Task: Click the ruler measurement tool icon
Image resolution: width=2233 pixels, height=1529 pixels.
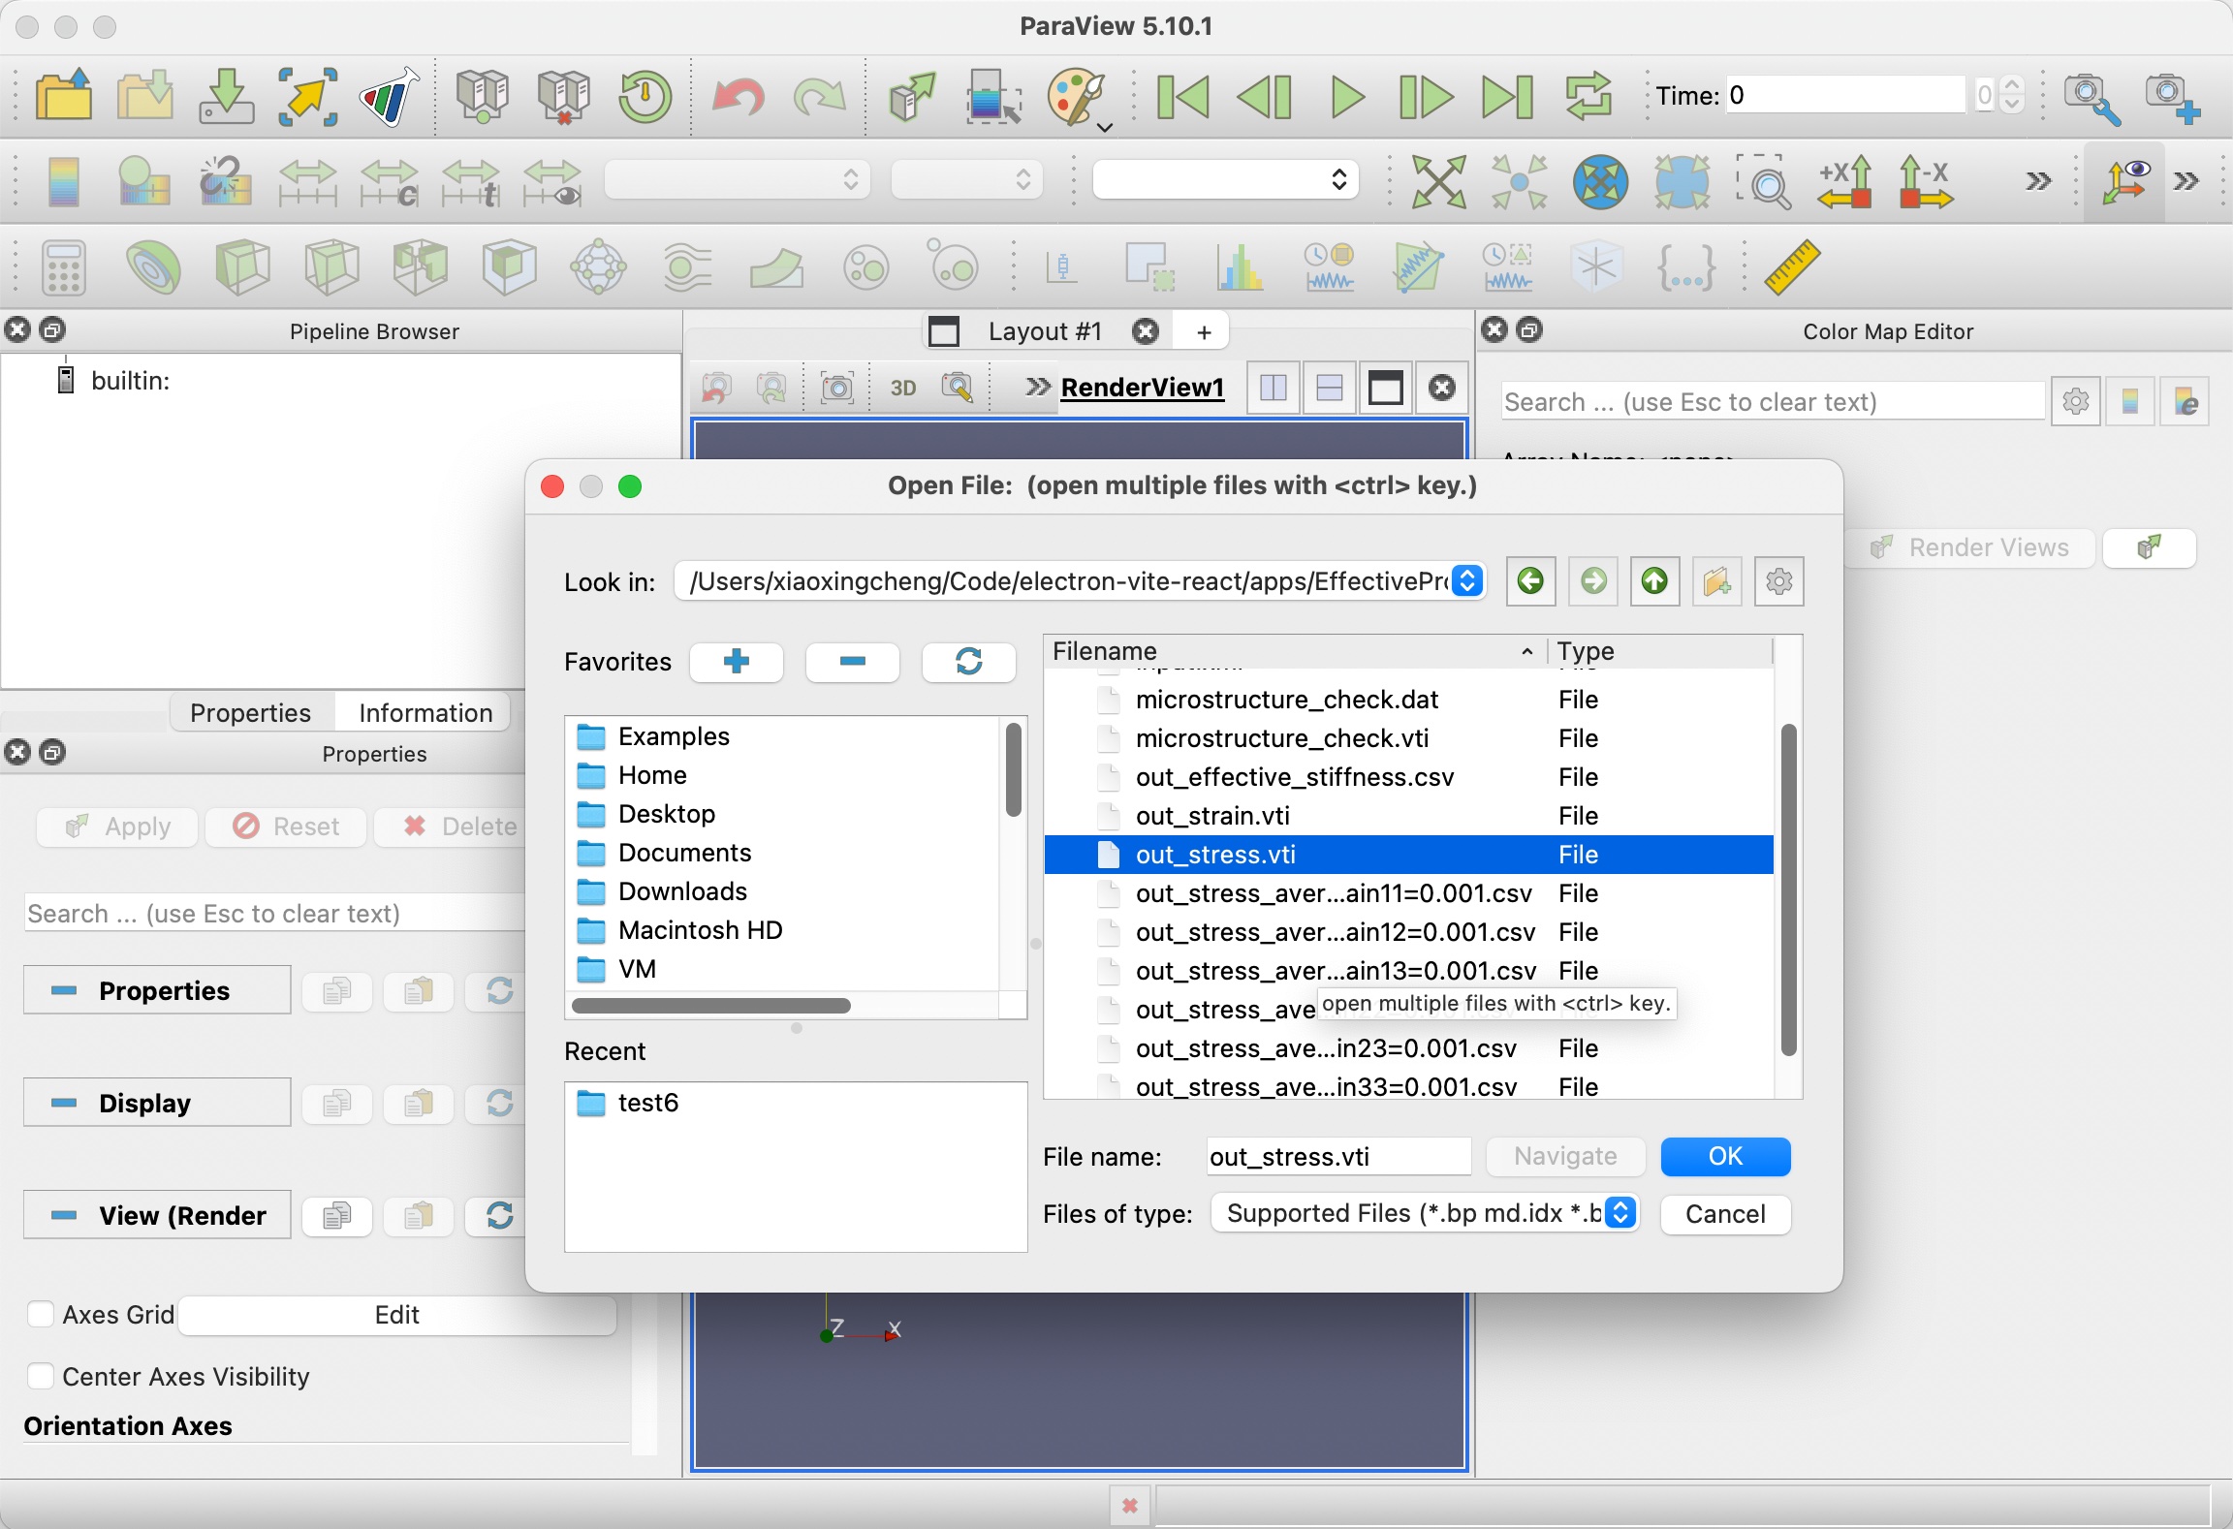Action: click(1791, 266)
